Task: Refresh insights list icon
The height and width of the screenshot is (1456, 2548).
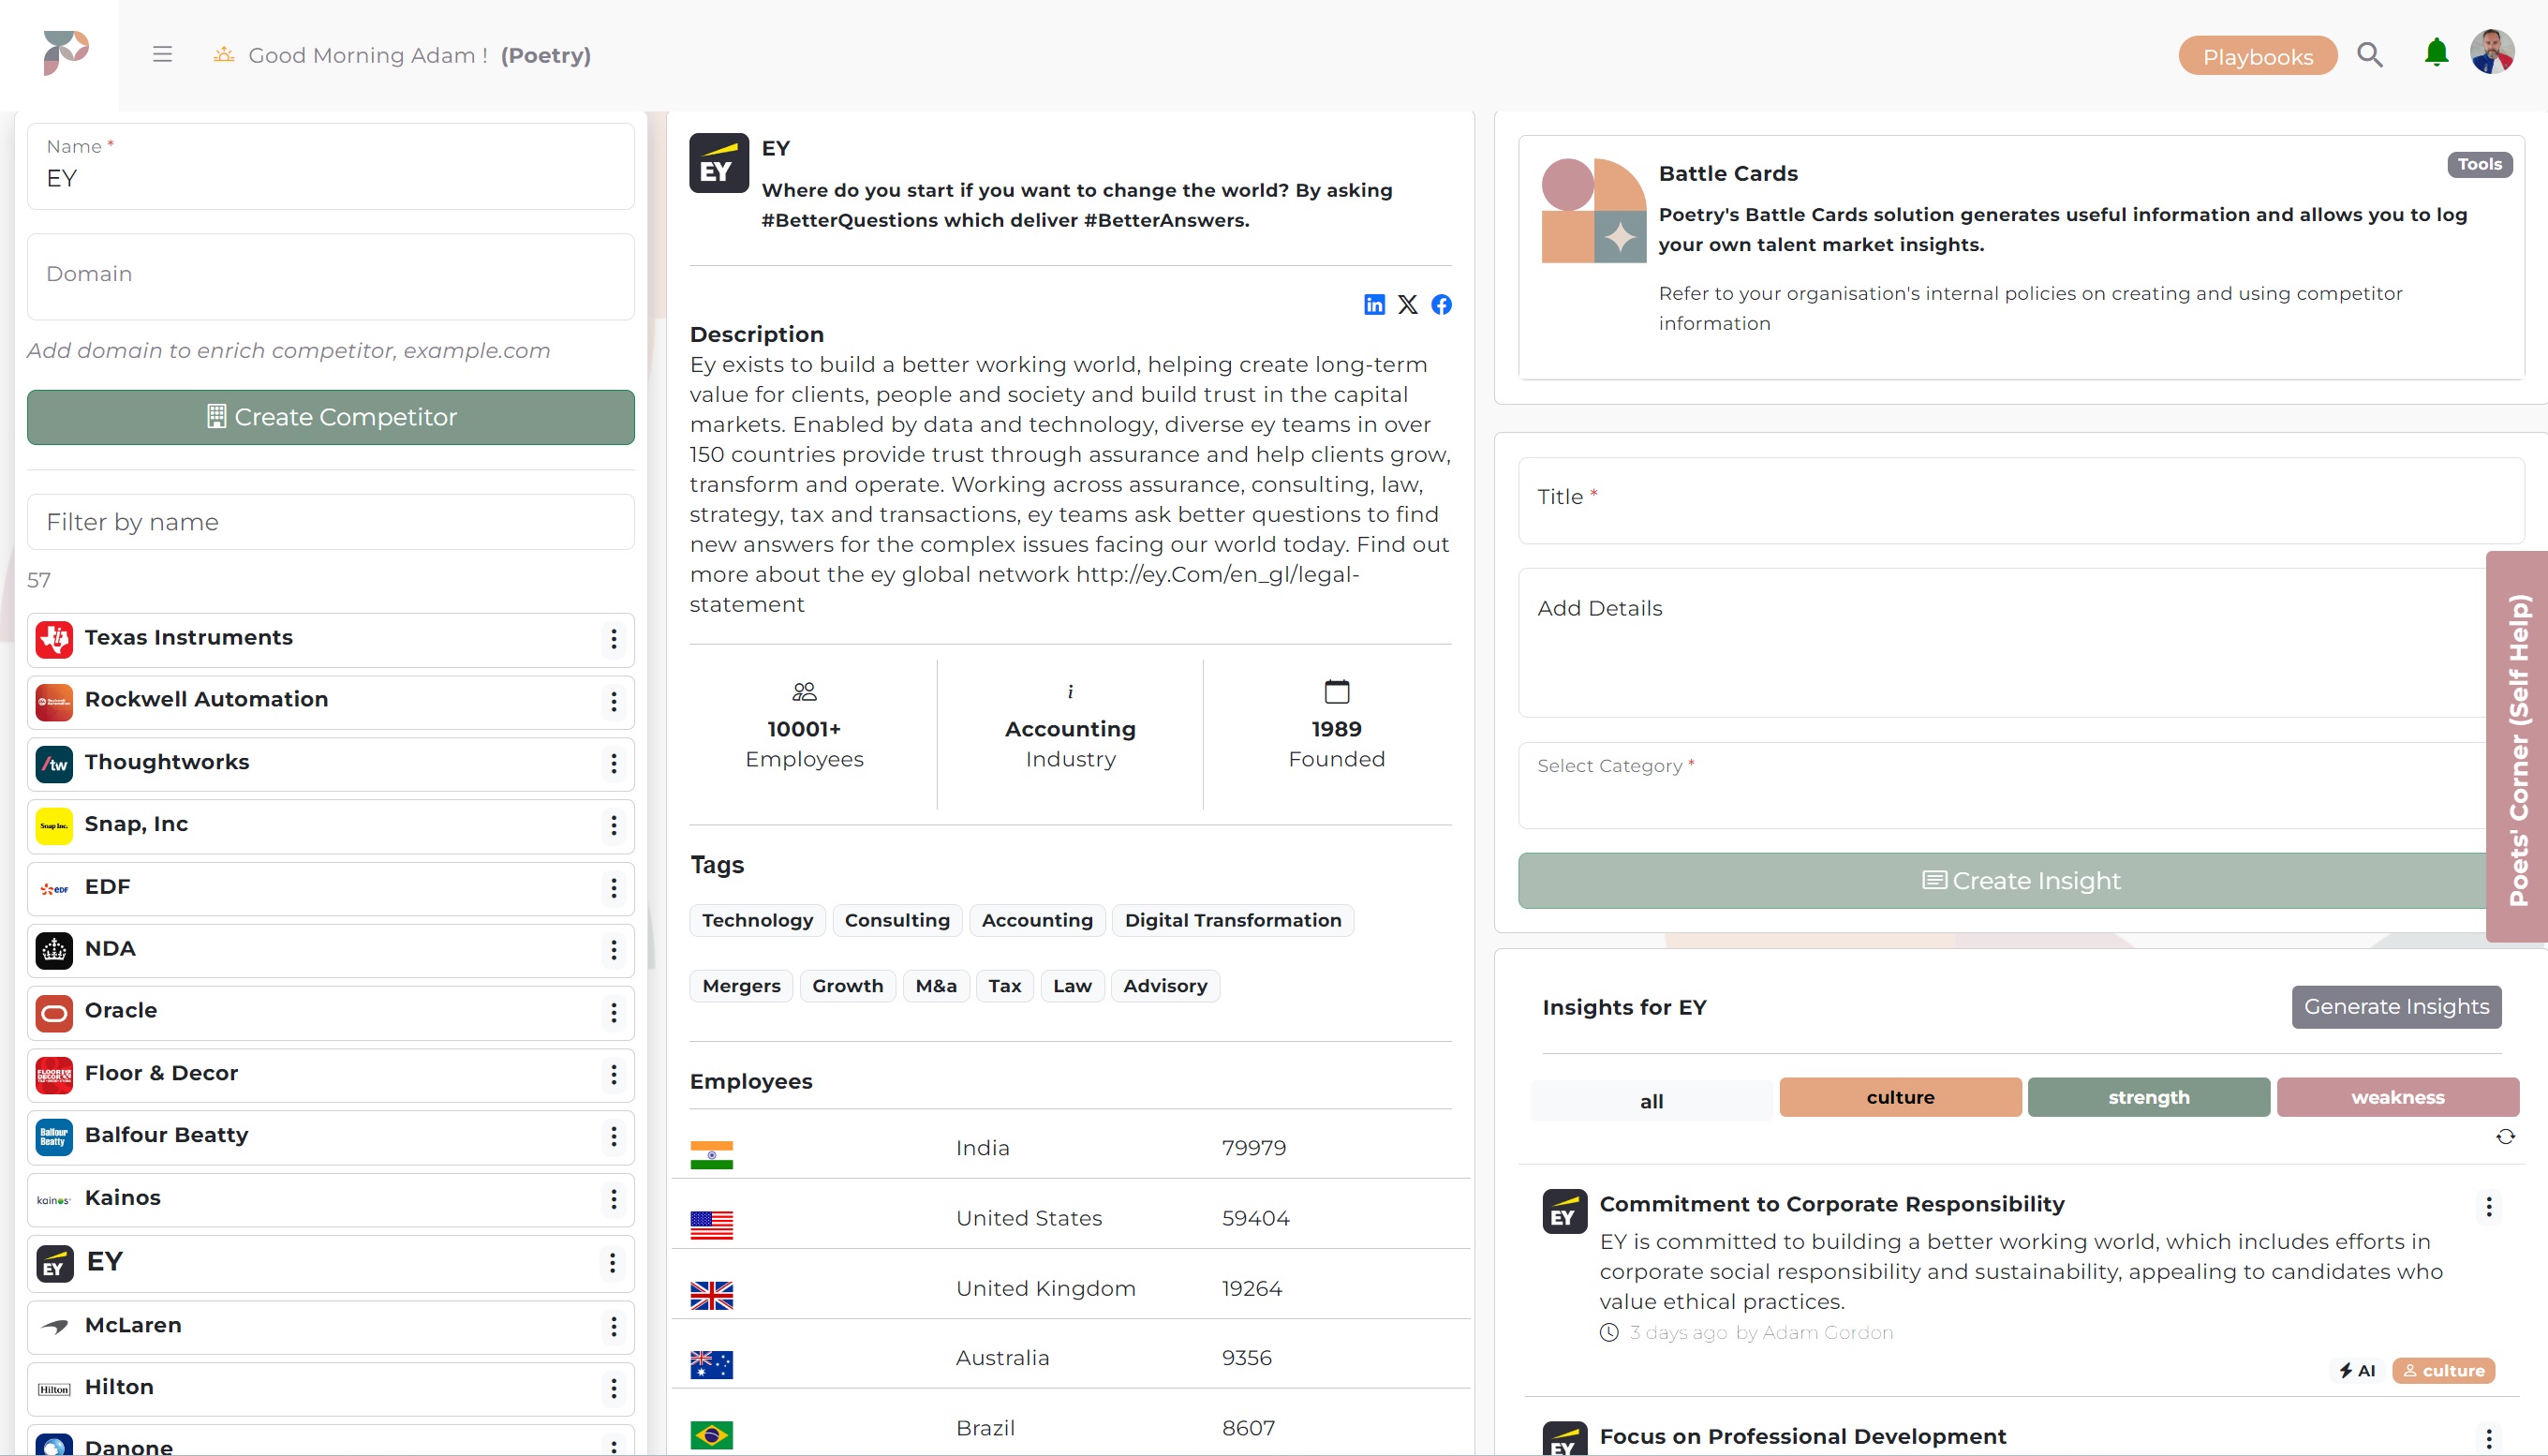Action: click(x=2505, y=1136)
